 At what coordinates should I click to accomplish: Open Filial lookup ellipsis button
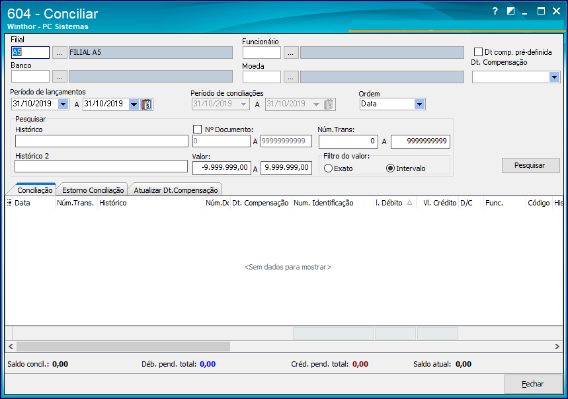60,52
